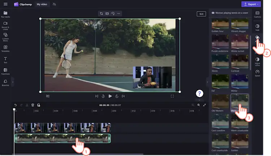Select the crop tool above preview
The height and width of the screenshot is (156, 271).
coord(102,13)
